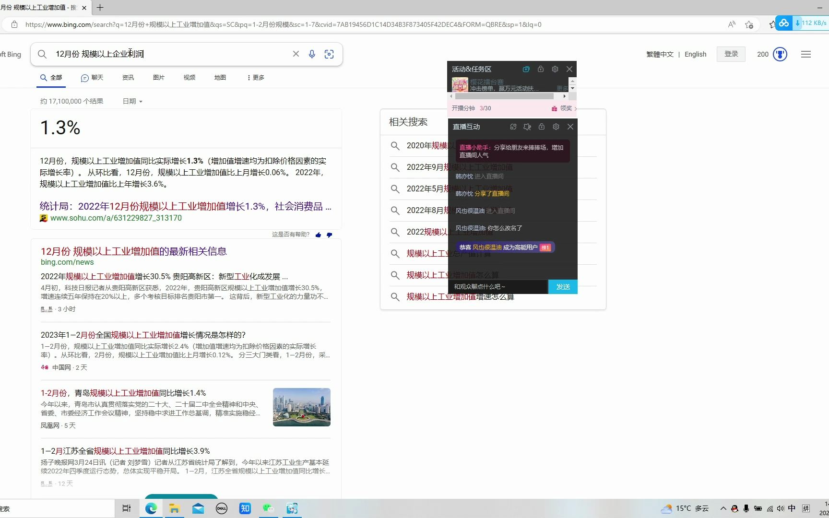
Task: Open Task View on taskbar
Action: click(x=127, y=508)
